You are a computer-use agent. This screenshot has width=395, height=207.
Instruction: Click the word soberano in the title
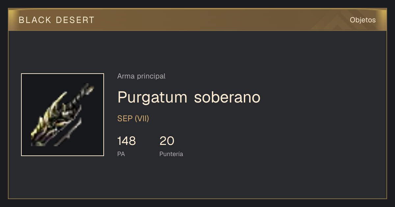tap(227, 98)
